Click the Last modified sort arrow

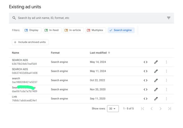click(x=109, y=53)
